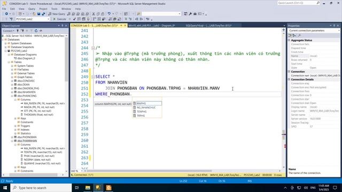Click the Save file icon

tap(38, 14)
